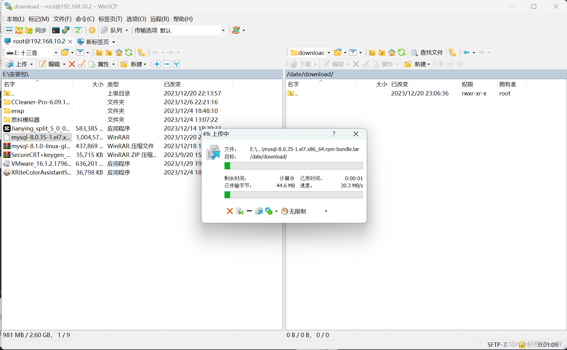
Task: Click local 属性 properties button
Action: click(99, 64)
